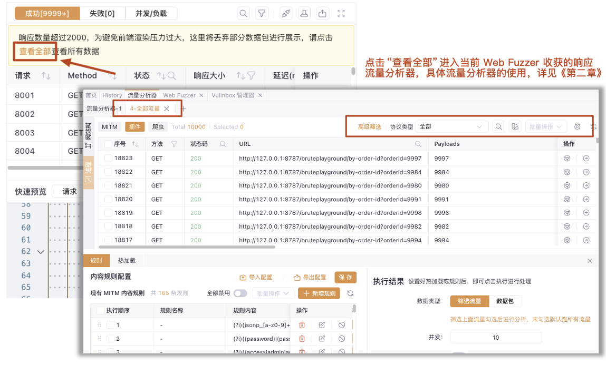Viewport: 606px width, 365px height.
Task: Check the box for rule 2
Action: pyautogui.click(x=110, y=338)
